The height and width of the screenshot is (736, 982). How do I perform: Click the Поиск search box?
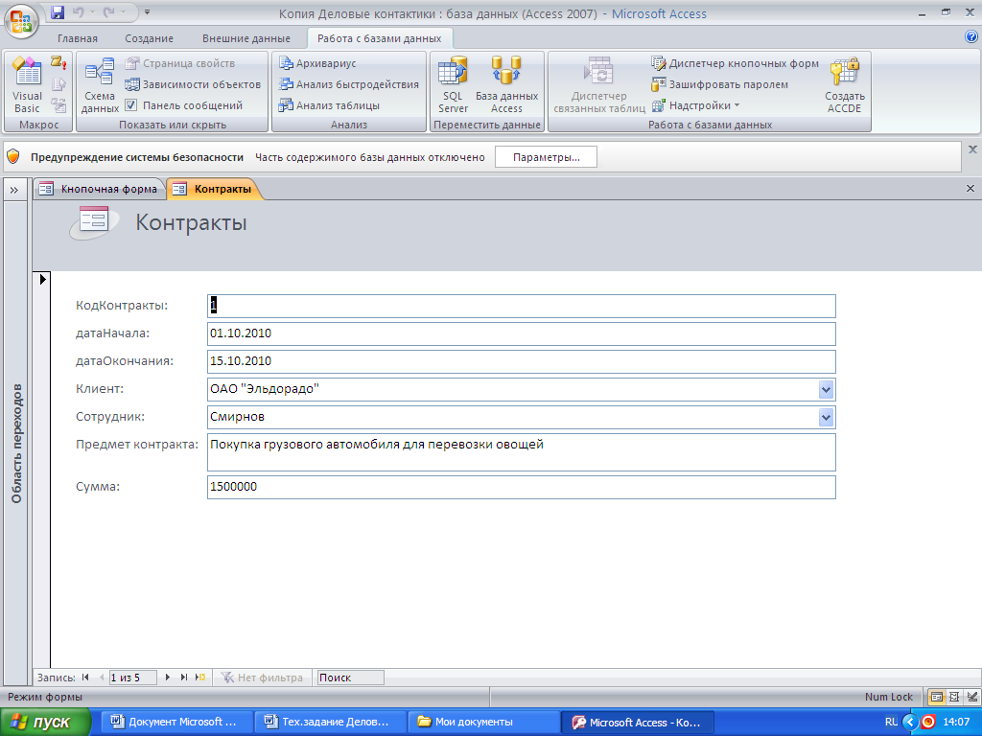pyautogui.click(x=350, y=678)
